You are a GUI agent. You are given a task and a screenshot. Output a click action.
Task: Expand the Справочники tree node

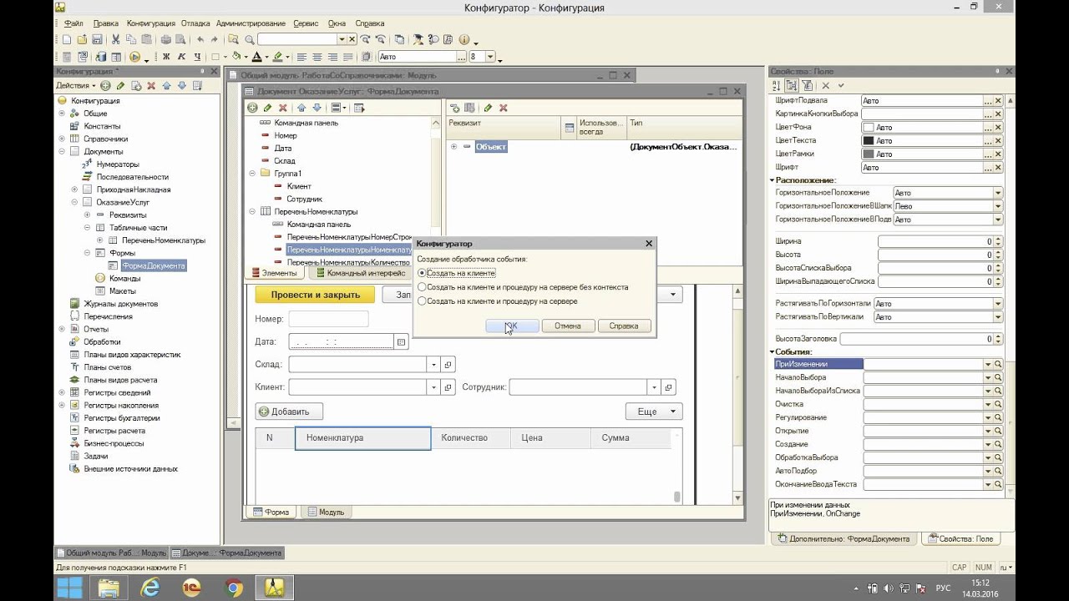pyautogui.click(x=62, y=139)
